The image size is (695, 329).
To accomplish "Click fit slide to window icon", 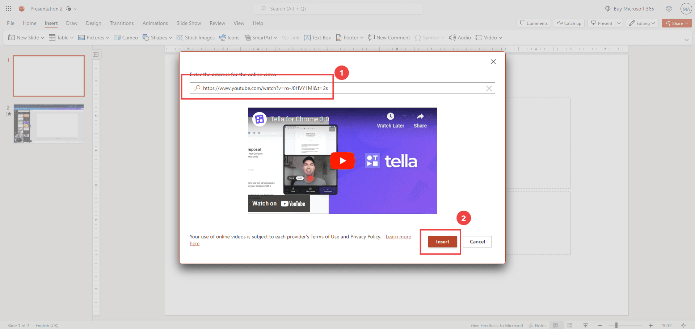I will coord(683,325).
